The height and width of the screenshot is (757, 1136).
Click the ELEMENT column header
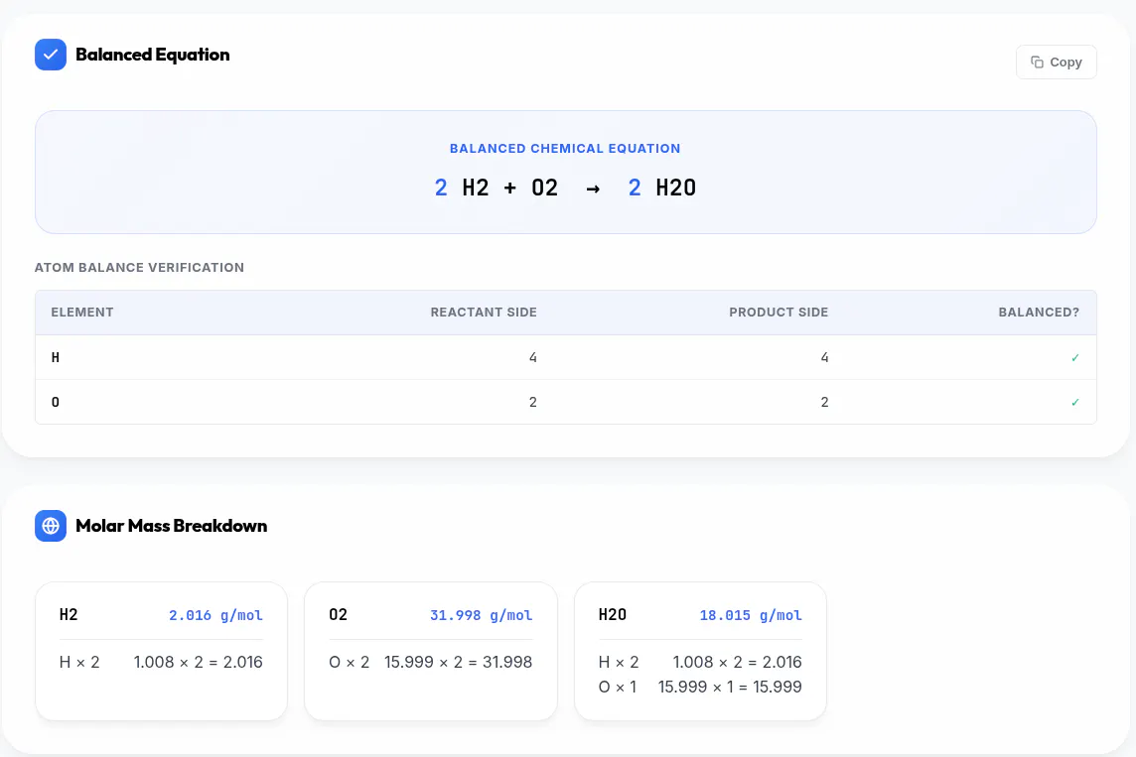[x=81, y=312]
